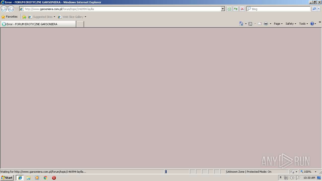Open Suggested Sites link
Image resolution: width=322 pixels, height=181 pixels.
click(42, 17)
